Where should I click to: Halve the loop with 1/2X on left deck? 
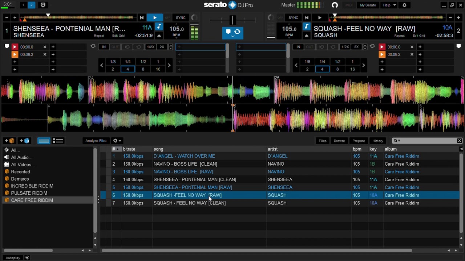point(150,47)
